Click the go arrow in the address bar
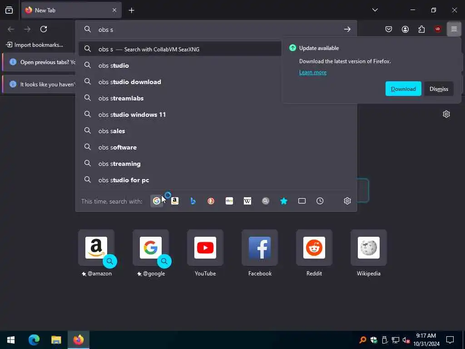 [x=347, y=30]
